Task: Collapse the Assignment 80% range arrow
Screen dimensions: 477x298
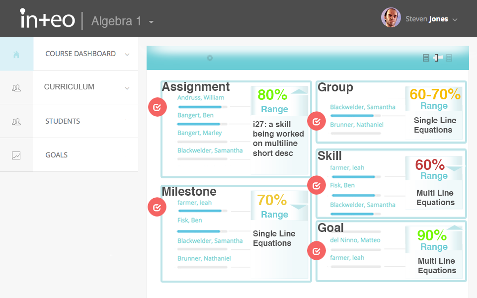Action: 299,91
